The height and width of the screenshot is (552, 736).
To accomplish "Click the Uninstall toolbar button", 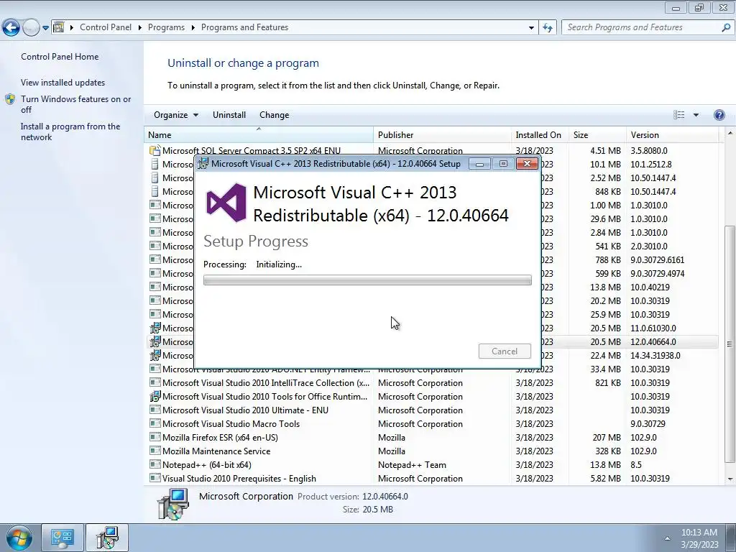I will pos(229,115).
